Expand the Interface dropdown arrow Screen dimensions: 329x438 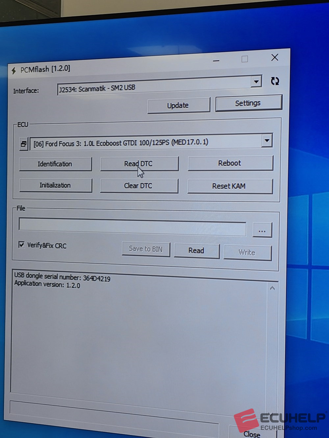tap(256, 81)
